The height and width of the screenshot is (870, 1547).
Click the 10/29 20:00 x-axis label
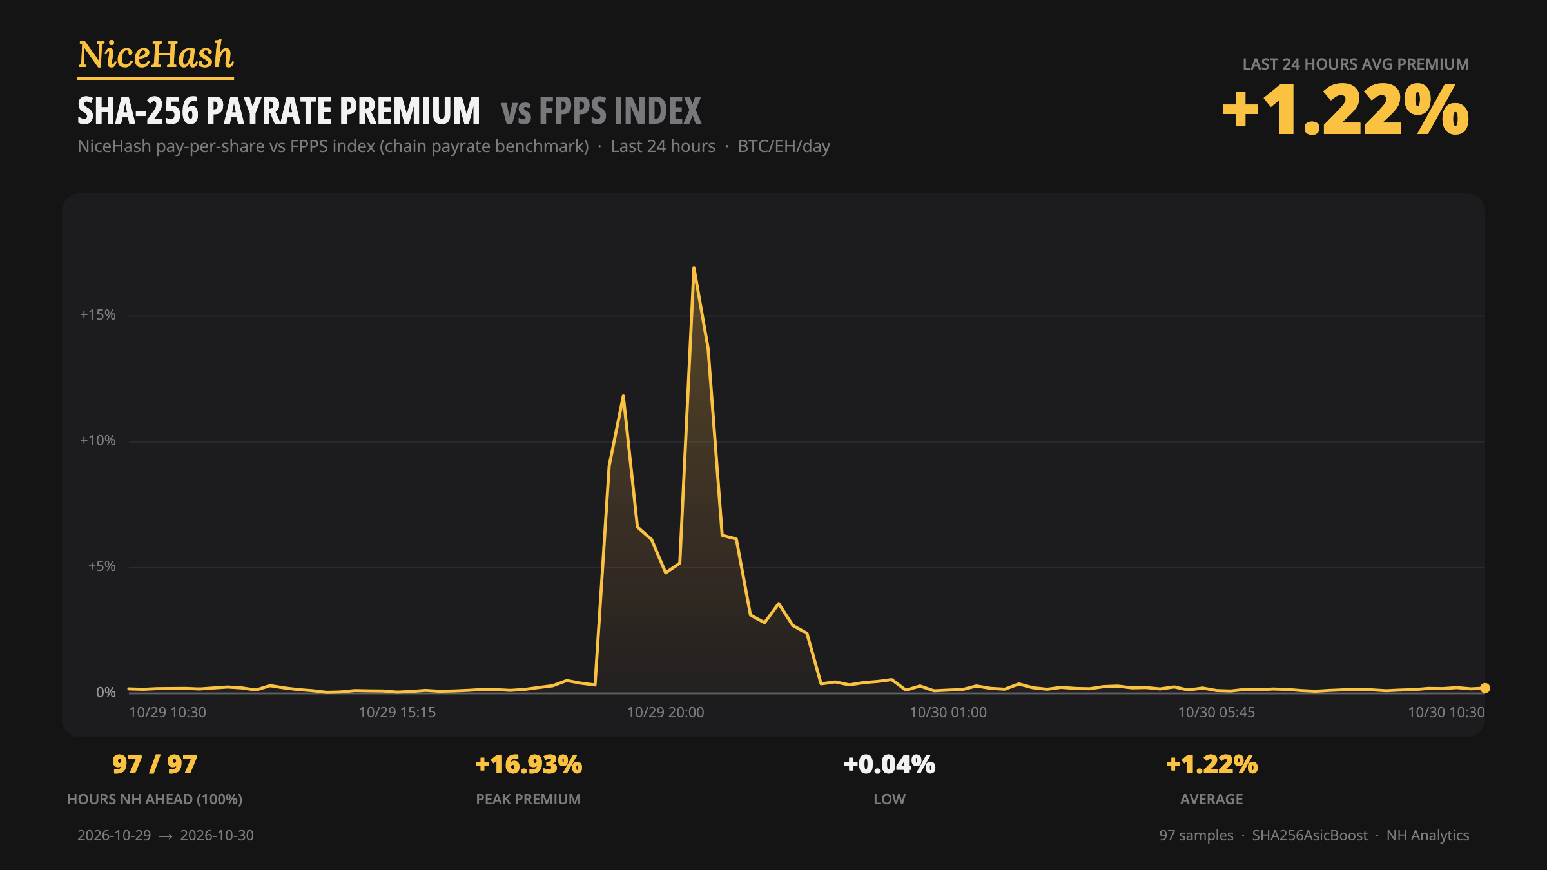(666, 713)
